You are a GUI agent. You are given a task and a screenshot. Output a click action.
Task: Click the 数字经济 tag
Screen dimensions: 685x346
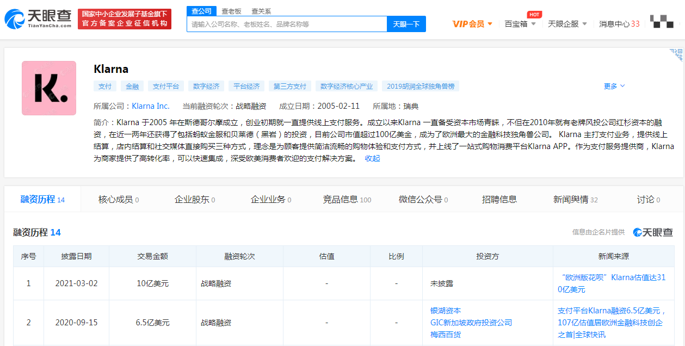click(206, 86)
